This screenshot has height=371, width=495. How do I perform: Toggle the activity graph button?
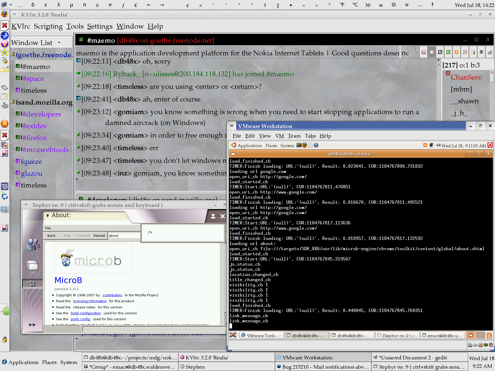click(490, 52)
